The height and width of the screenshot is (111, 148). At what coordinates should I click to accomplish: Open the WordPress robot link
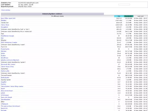tap(5, 58)
